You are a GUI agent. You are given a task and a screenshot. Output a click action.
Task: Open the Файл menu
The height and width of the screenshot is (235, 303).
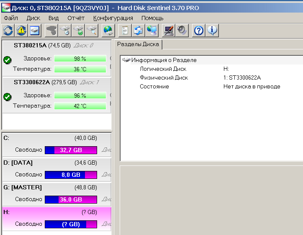pos(11,18)
